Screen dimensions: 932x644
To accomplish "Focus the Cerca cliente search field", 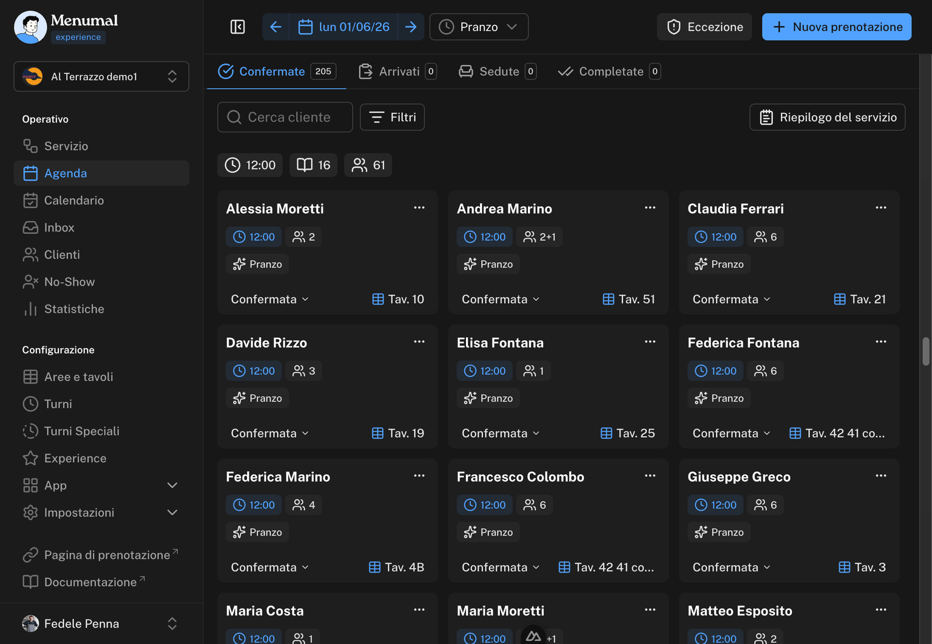I will (x=285, y=117).
